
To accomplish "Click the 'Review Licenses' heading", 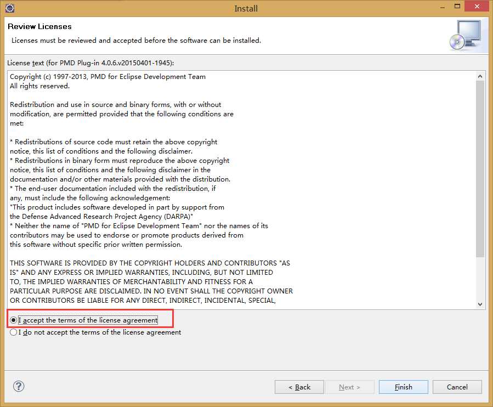I will [39, 26].
